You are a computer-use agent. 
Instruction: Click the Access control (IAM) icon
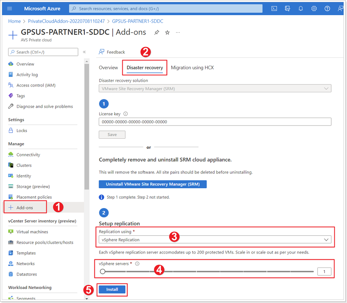[11, 85]
